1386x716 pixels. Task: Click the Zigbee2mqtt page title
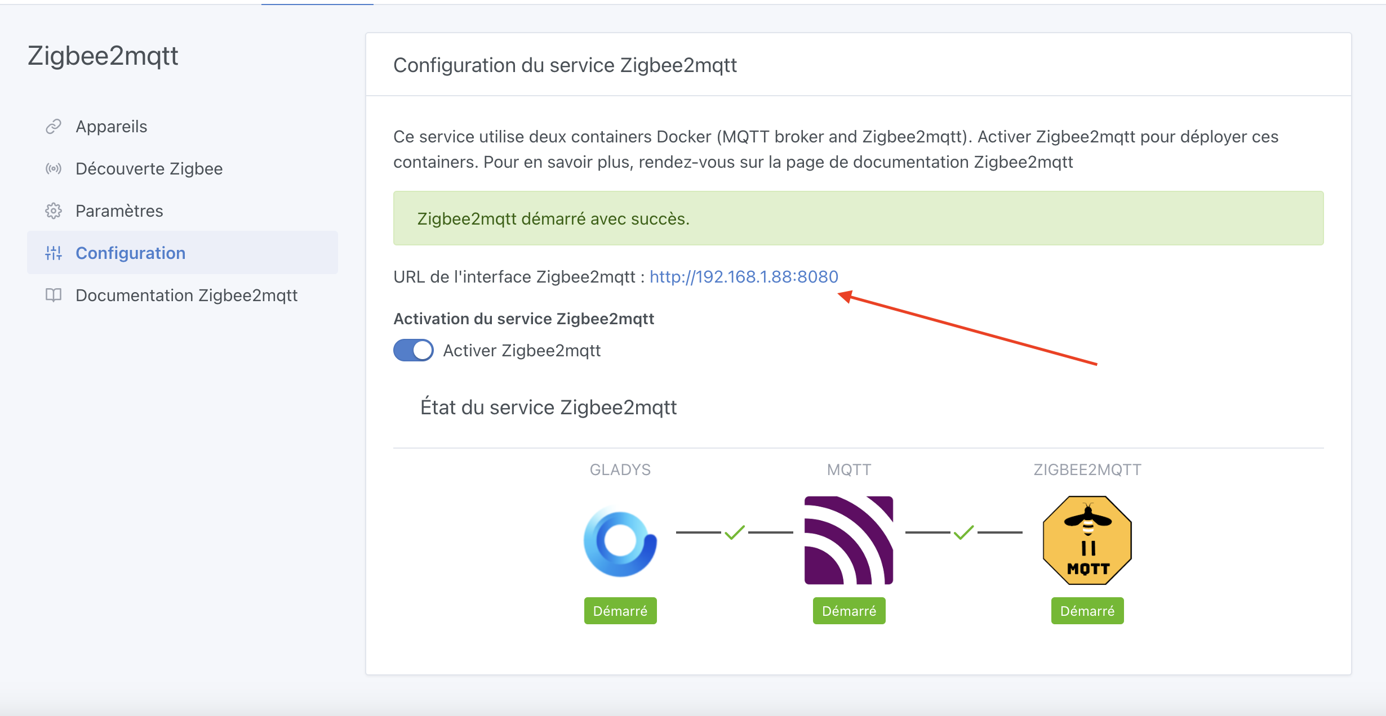[x=103, y=56]
